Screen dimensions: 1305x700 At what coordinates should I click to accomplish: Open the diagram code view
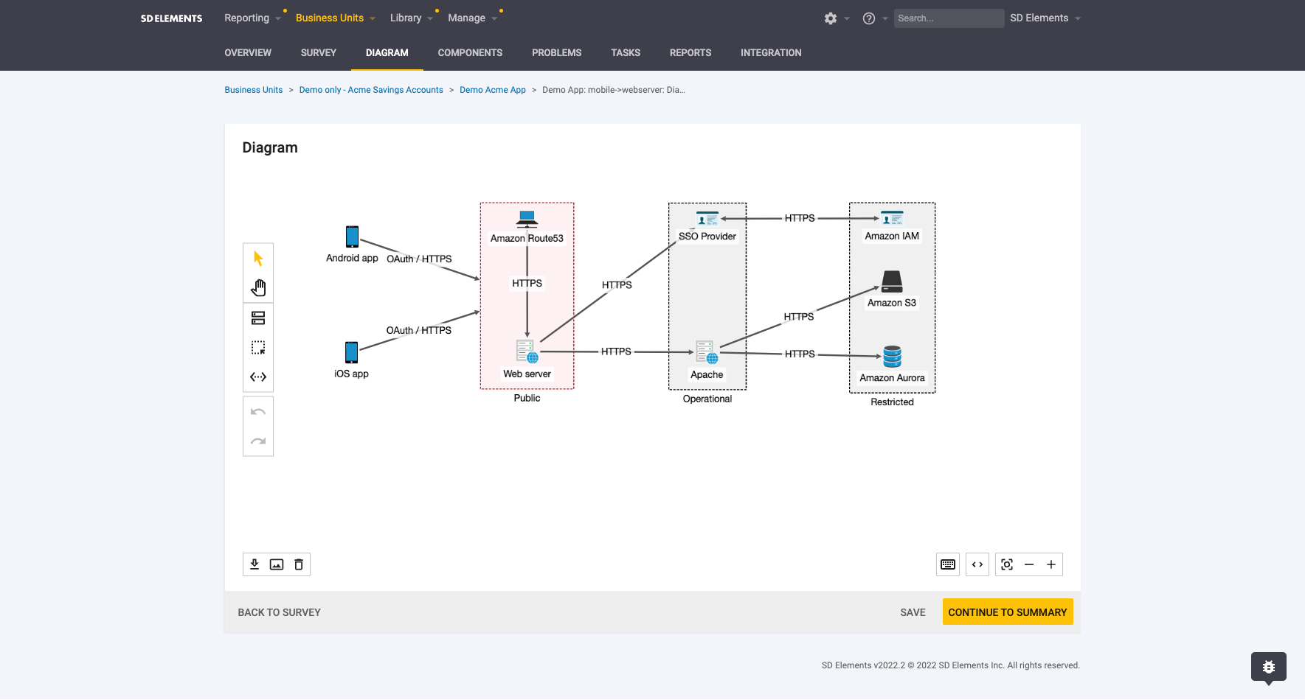click(977, 564)
